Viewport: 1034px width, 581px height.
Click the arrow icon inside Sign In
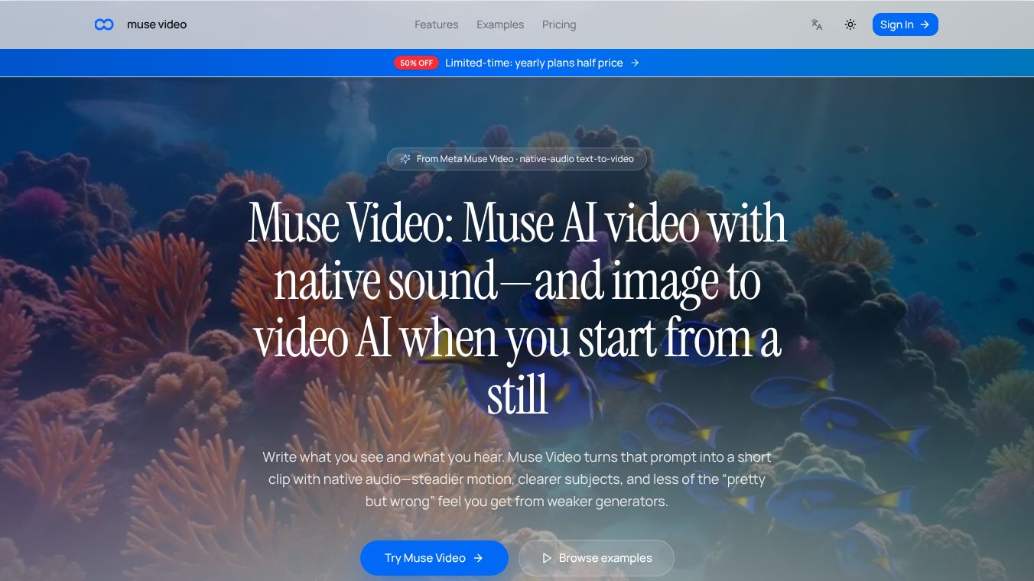point(925,24)
